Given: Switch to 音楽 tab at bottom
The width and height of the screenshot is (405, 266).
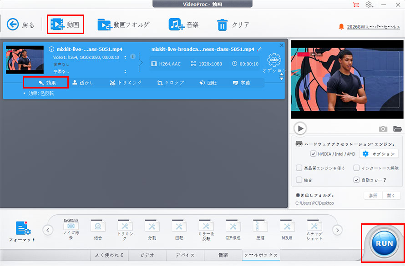Looking at the screenshot, I should click(x=223, y=255).
